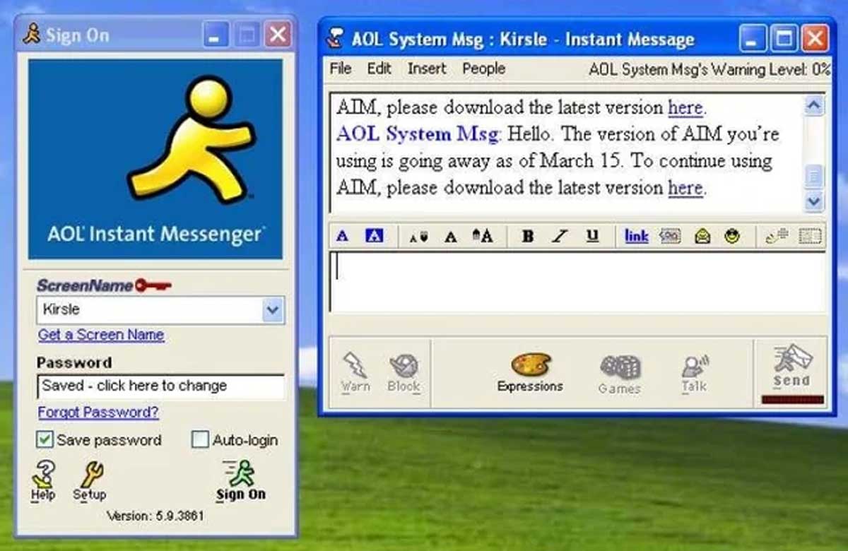Screen dimensions: 848x551
Task: Open the Insert menu
Action: pos(427,69)
